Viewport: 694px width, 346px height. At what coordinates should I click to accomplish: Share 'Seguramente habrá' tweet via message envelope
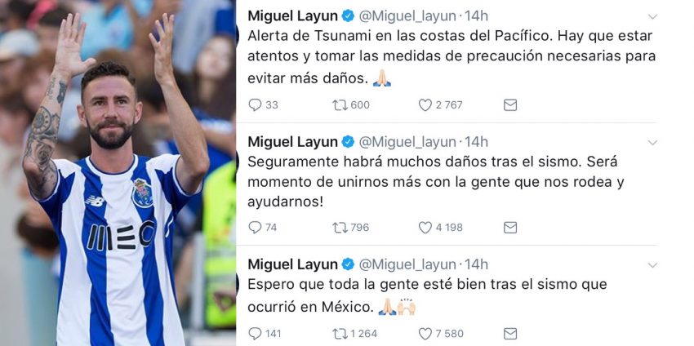(x=510, y=228)
